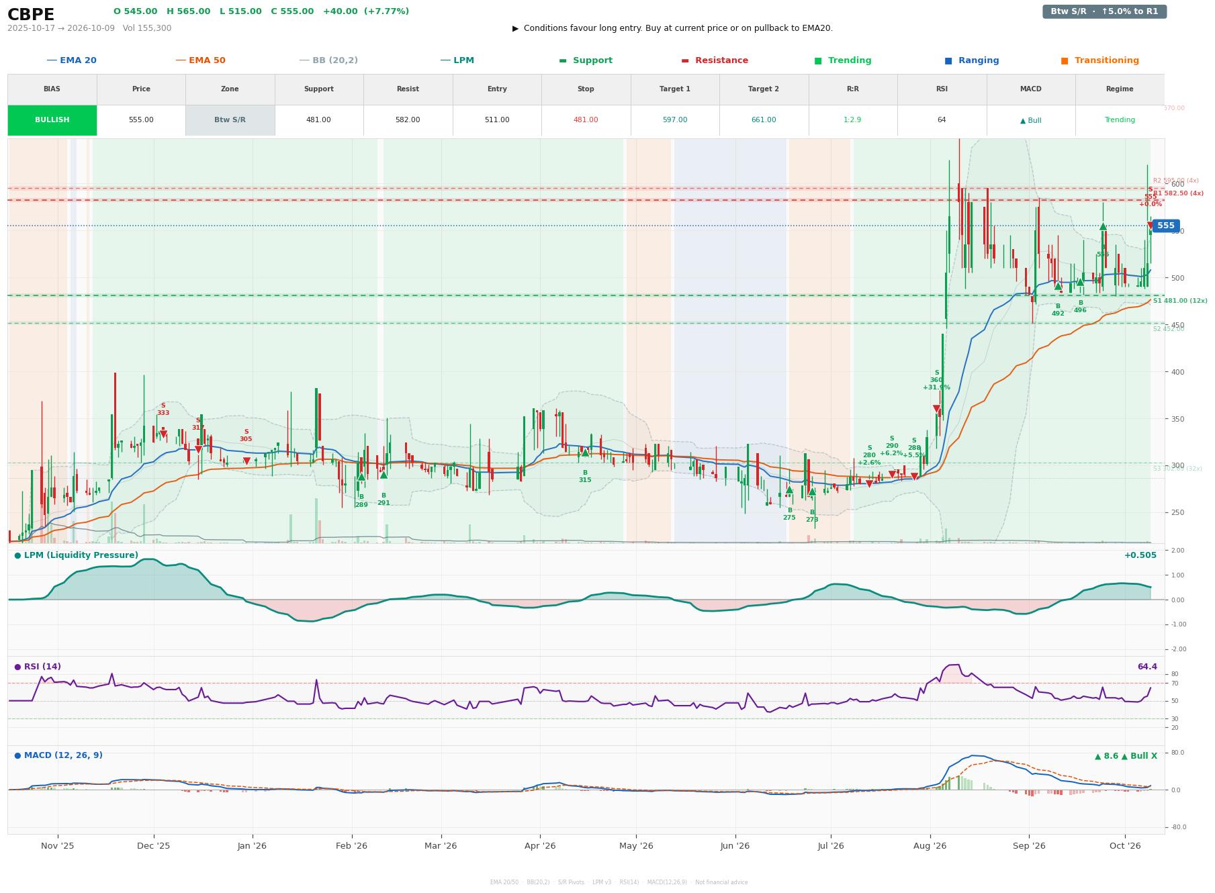This screenshot has width=1215, height=893.
Task: Click the RSI value 64 cell
Action: coord(942,120)
